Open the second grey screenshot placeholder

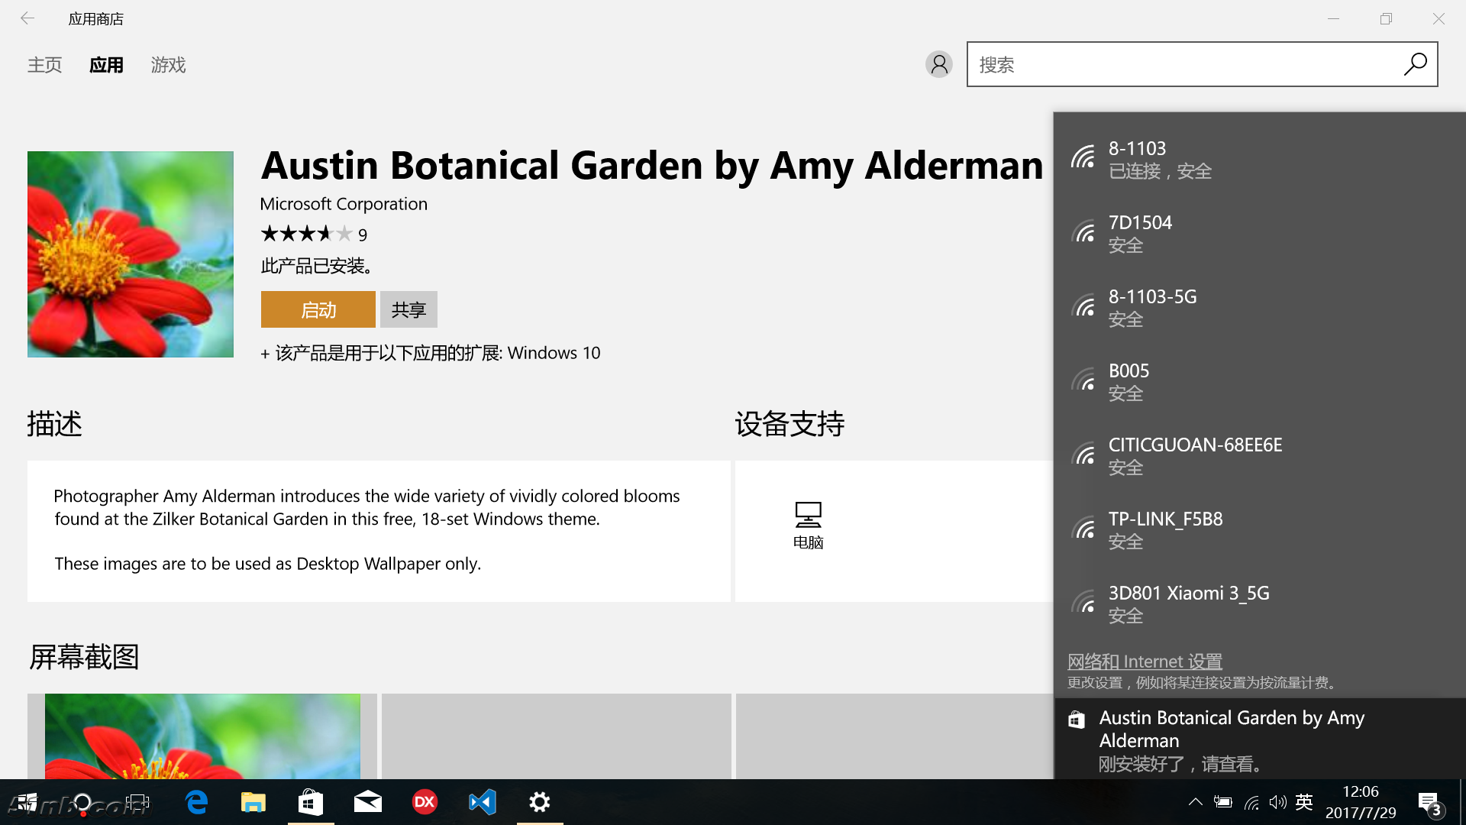coord(556,736)
